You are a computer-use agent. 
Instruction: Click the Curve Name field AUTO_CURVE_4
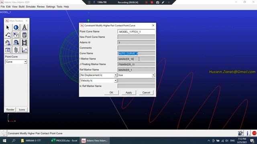pyautogui.click(x=136, y=53)
